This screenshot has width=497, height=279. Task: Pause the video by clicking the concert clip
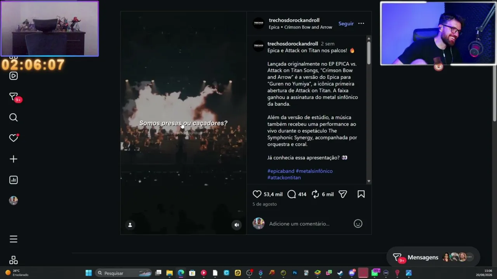[183, 122]
